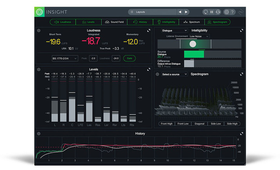Select the Side High view
The width and height of the screenshot is (280, 170).
pos(232,124)
